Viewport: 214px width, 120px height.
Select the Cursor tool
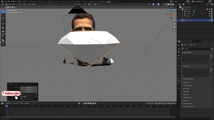[x=3, y=15]
